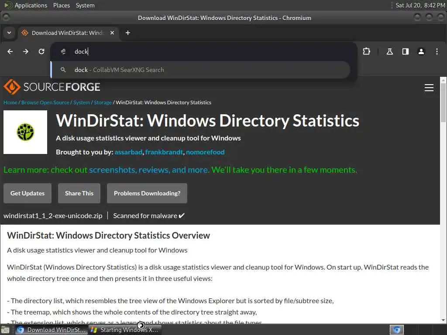
Task: Click the Chromium workspace switcher icon
Action: (x=397, y=330)
